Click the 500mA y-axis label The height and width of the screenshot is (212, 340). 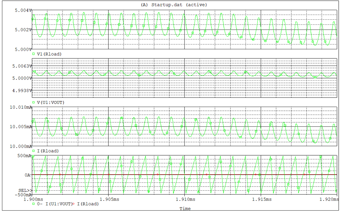coord(24,156)
